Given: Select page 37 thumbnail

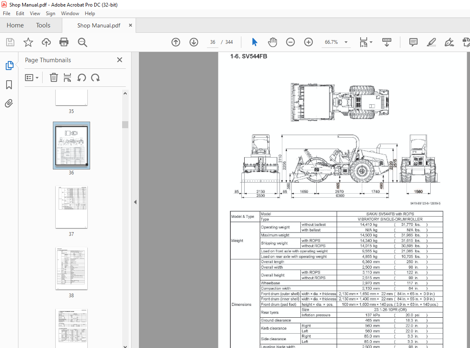Looking at the screenshot, I should tap(71, 207).
